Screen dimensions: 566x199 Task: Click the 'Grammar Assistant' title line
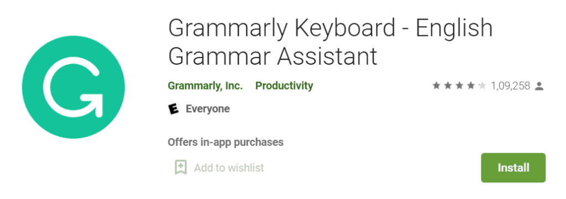[272, 57]
